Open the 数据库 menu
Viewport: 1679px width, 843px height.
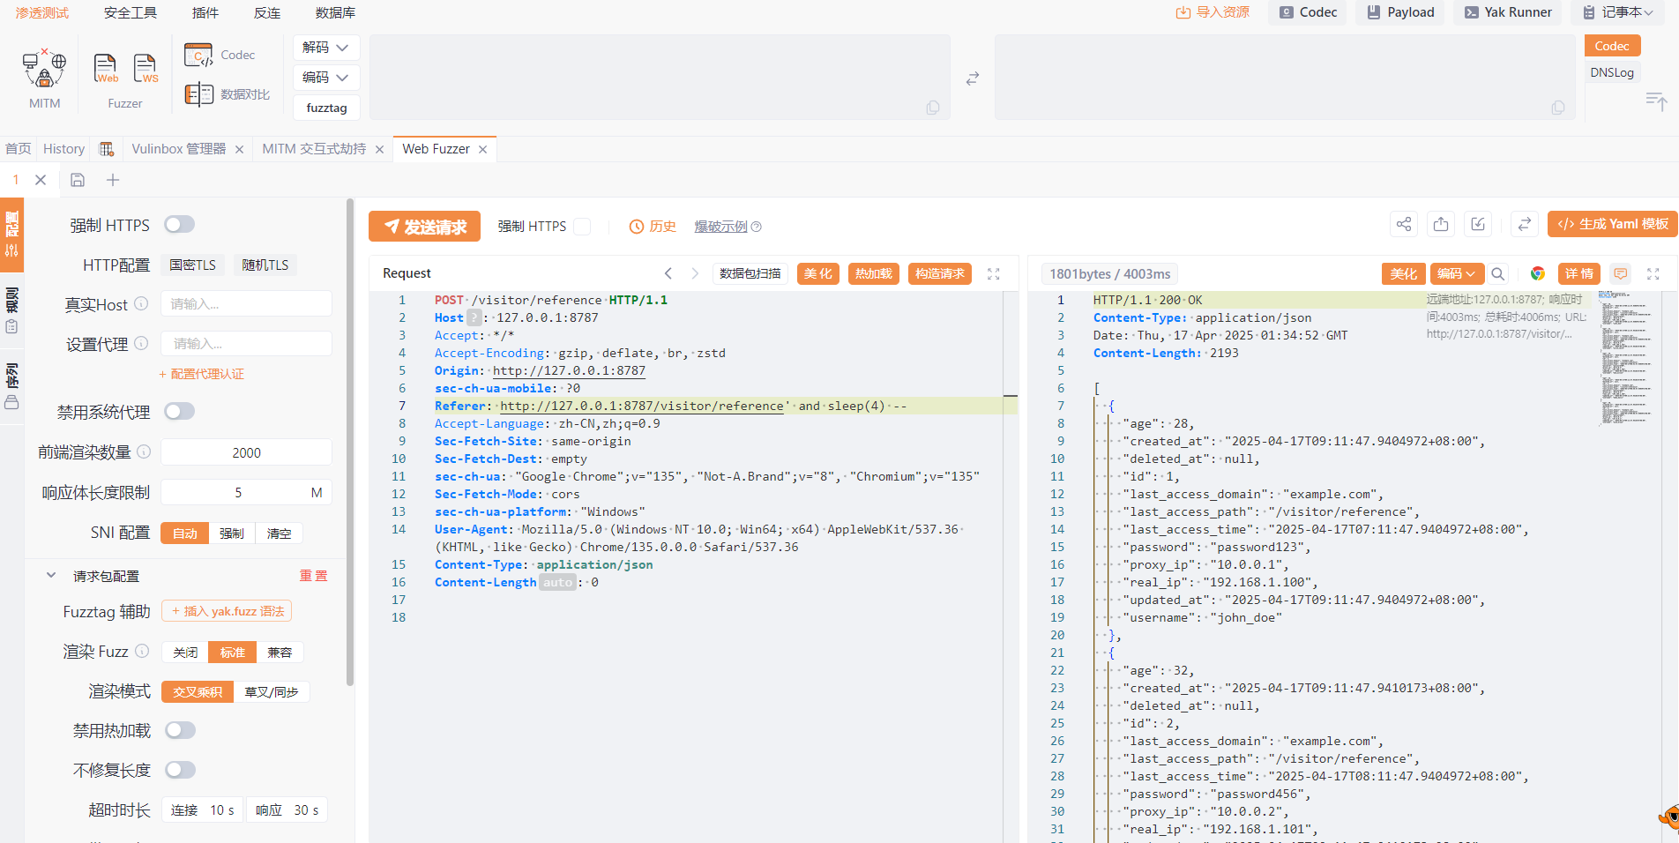point(335,12)
